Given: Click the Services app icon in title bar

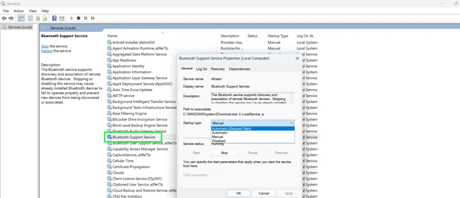Looking at the screenshot, I should pos(3,4).
